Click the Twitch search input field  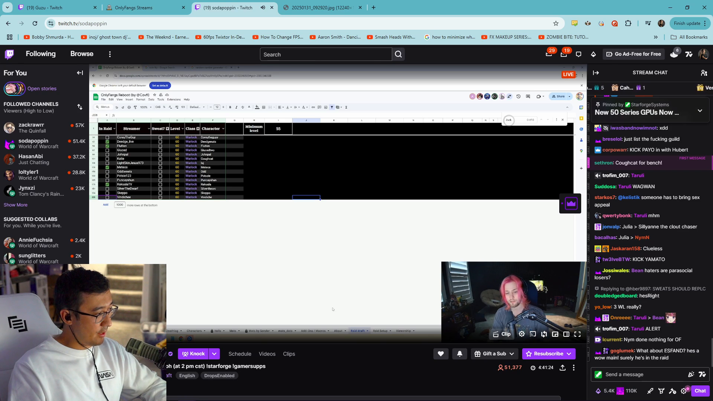click(x=326, y=54)
